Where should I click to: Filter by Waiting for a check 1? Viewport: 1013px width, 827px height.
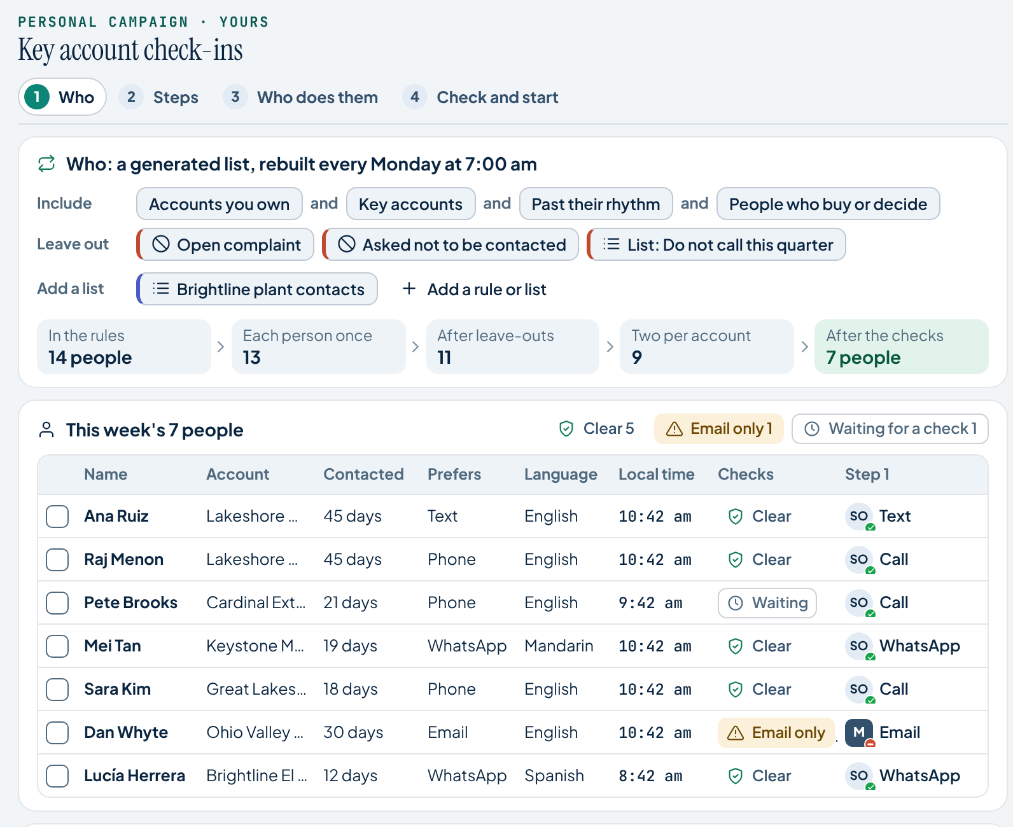click(x=890, y=429)
